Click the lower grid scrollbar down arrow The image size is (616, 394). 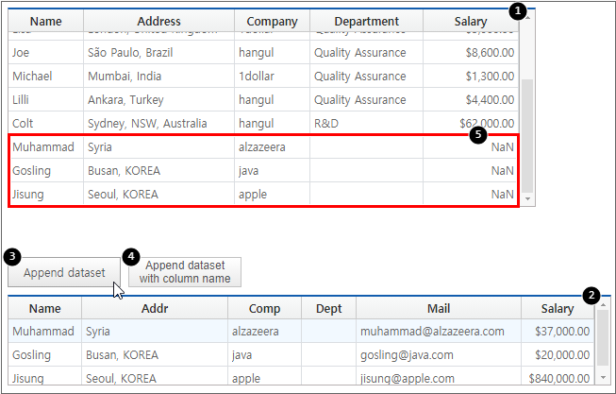pos(604,377)
